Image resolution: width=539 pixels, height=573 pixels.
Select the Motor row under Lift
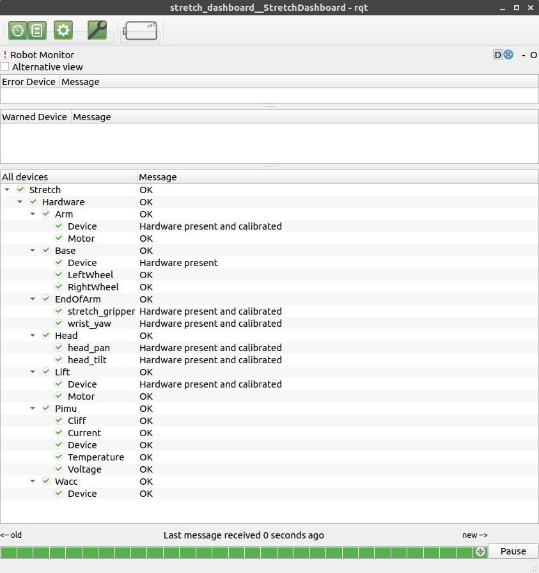pos(269,396)
